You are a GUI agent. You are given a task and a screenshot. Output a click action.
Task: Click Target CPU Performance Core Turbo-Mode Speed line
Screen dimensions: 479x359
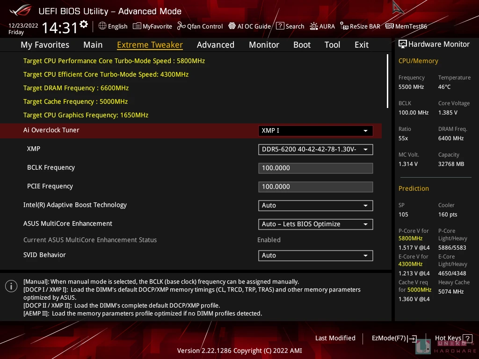[x=114, y=61]
